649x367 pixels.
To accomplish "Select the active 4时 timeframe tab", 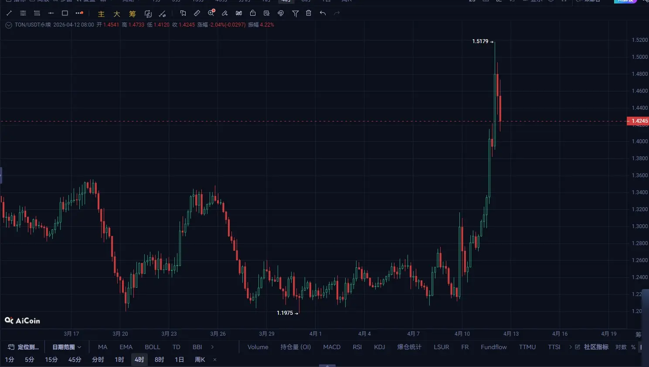I will pos(139,360).
